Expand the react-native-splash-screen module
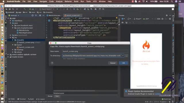This screenshot has height=103, width=184. coord(8,55)
